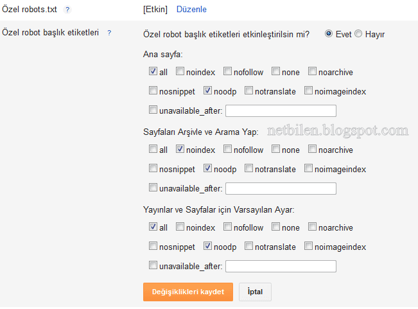Select the Hayır radio button
This screenshot has width=418, height=309.
click(358, 33)
